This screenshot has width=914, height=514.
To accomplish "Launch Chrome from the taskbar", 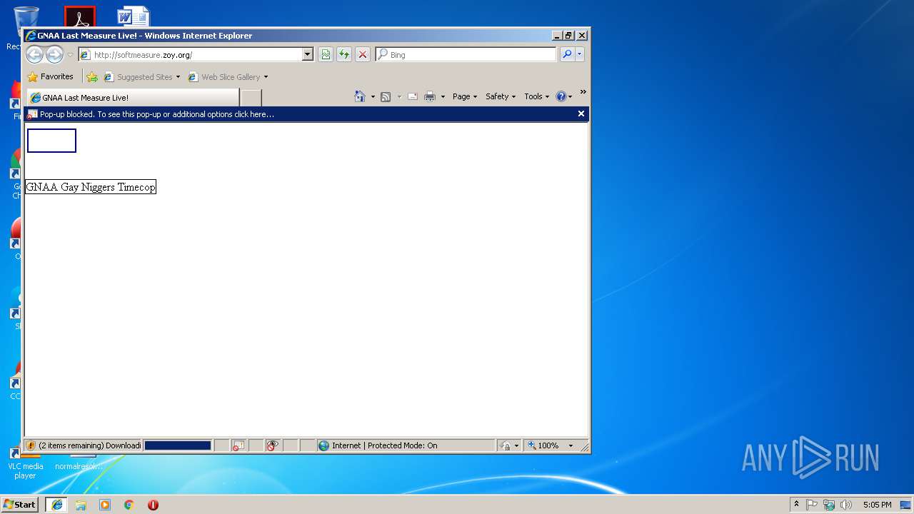I will click(129, 504).
